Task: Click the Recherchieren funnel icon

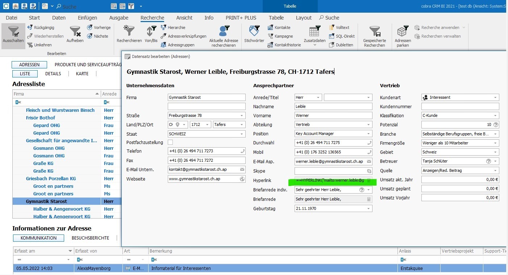Action: click(129, 34)
